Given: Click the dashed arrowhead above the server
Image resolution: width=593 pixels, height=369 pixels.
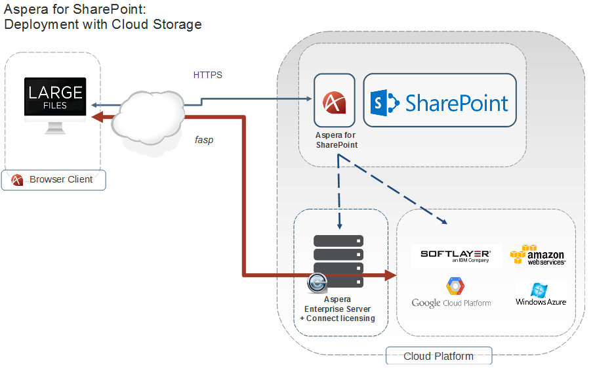Looking at the screenshot, I should click(x=338, y=225).
